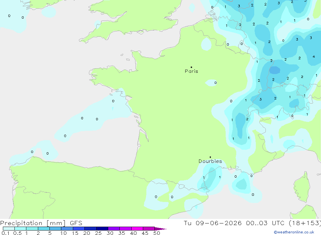
Task: Select the 10 mm legend color swatch
Action: (x=67, y=229)
